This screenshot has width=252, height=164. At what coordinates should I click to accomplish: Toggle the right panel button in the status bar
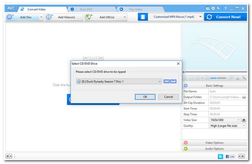(x=241, y=156)
